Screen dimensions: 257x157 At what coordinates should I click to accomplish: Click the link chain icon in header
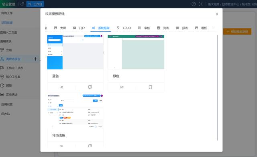tap(22, 4)
